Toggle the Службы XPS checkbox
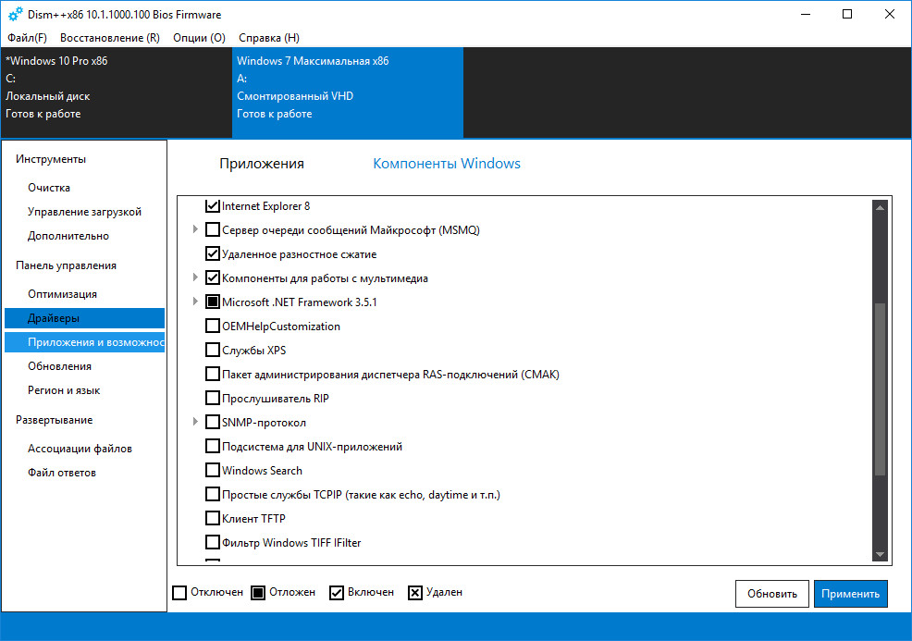Image resolution: width=912 pixels, height=641 pixels. coord(213,351)
